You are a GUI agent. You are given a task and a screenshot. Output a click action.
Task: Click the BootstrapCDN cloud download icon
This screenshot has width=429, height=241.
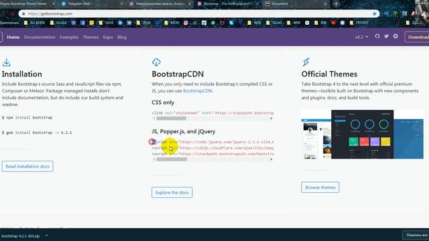point(156,62)
